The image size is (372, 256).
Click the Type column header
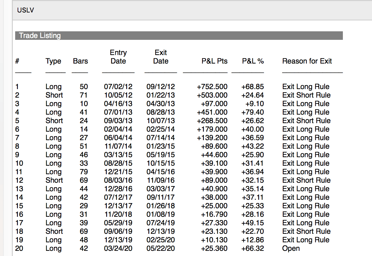click(x=53, y=61)
